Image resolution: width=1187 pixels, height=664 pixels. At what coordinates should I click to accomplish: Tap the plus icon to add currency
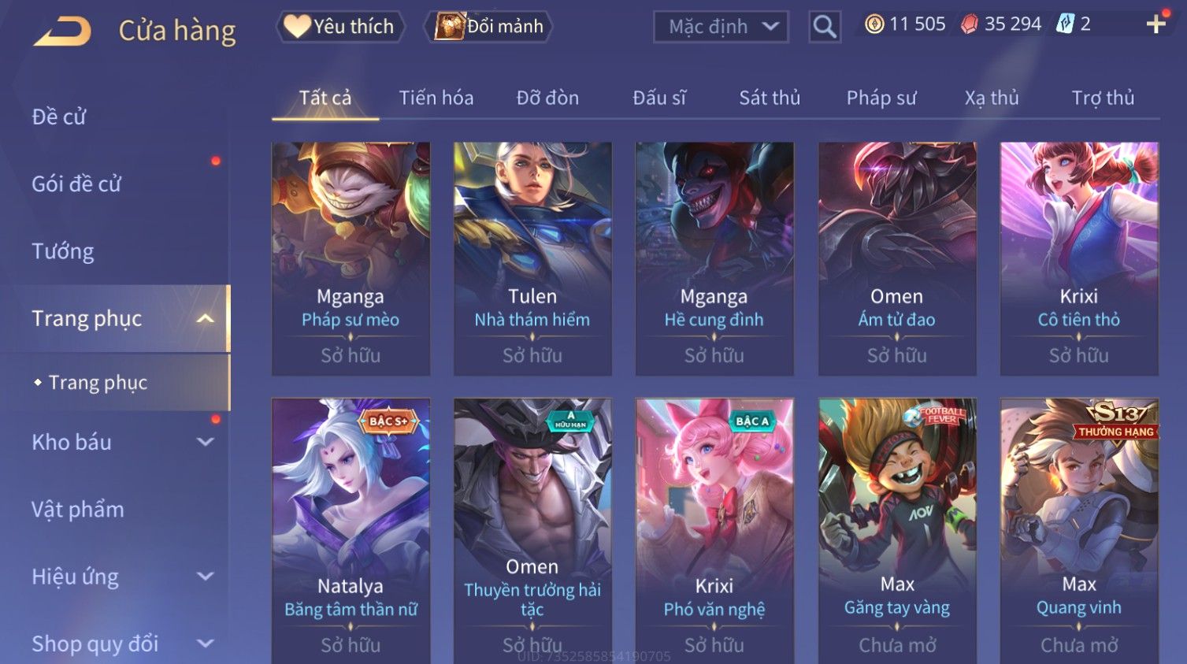1155,24
